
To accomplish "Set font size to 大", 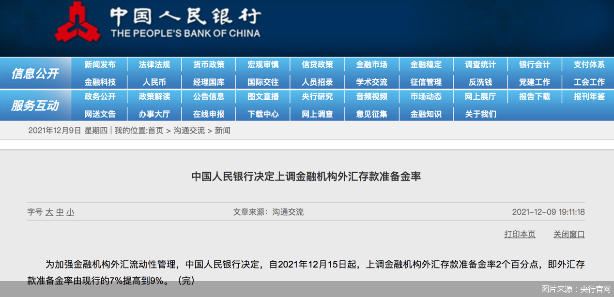I will coord(49,212).
